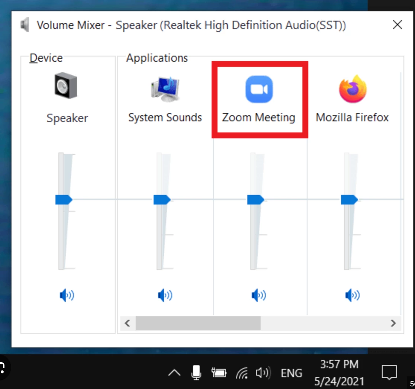
Task: Click the Volume Mixer title bar speaker icon
Action: pyautogui.click(x=25, y=25)
